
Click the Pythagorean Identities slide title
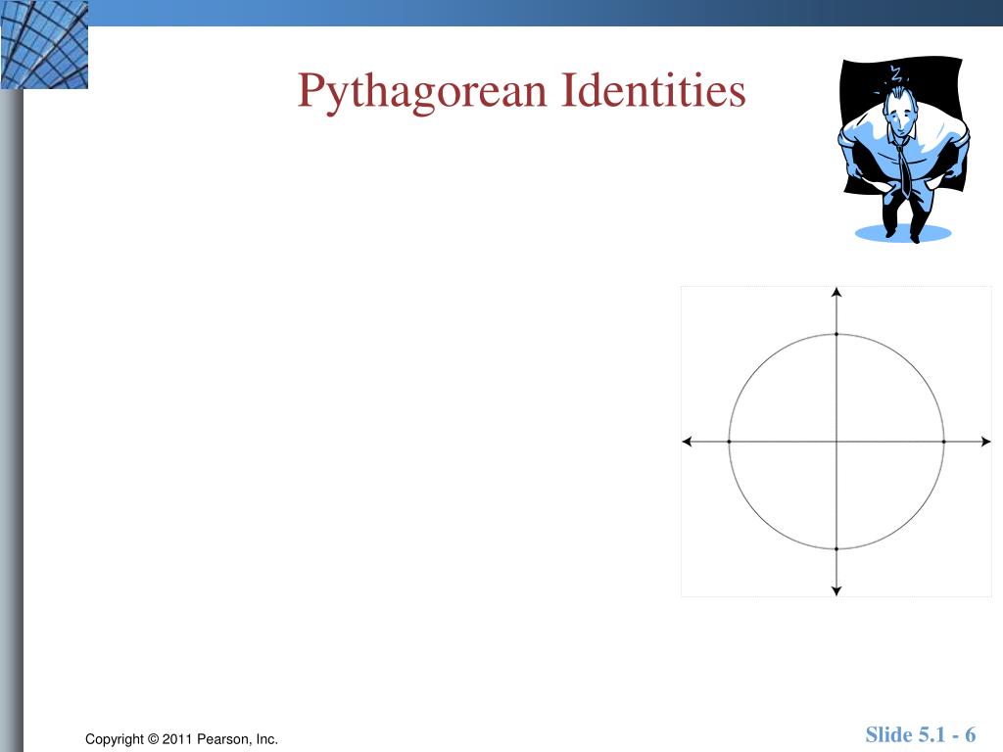(521, 91)
